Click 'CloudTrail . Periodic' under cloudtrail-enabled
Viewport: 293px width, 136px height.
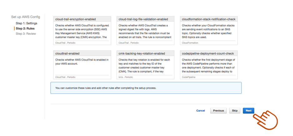[x=65, y=77]
